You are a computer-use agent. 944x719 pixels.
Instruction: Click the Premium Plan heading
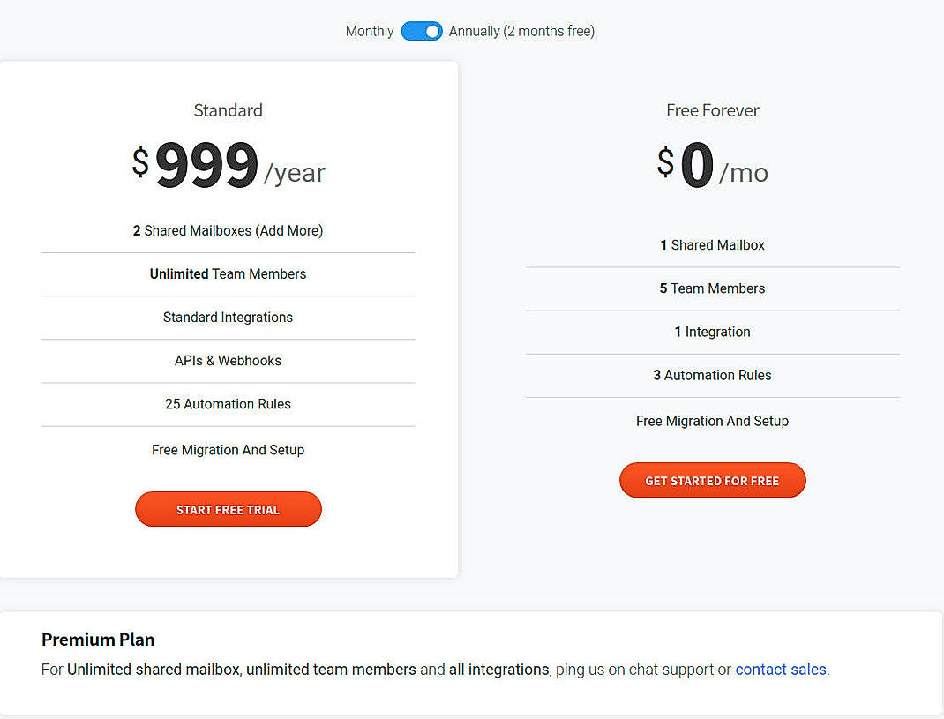click(97, 640)
